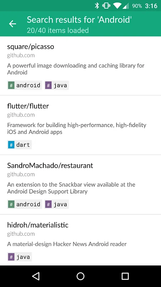
Task: Select the java tag under square/picasso
Action: (57, 85)
